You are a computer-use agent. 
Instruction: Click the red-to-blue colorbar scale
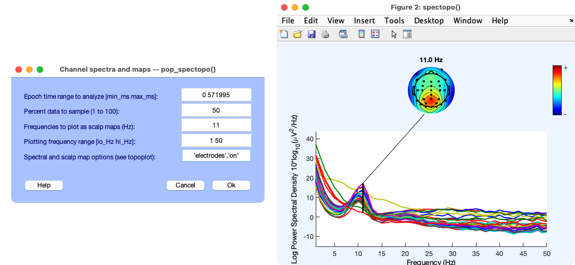(557, 90)
